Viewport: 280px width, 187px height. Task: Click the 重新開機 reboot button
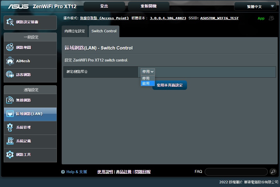(x=149, y=6)
